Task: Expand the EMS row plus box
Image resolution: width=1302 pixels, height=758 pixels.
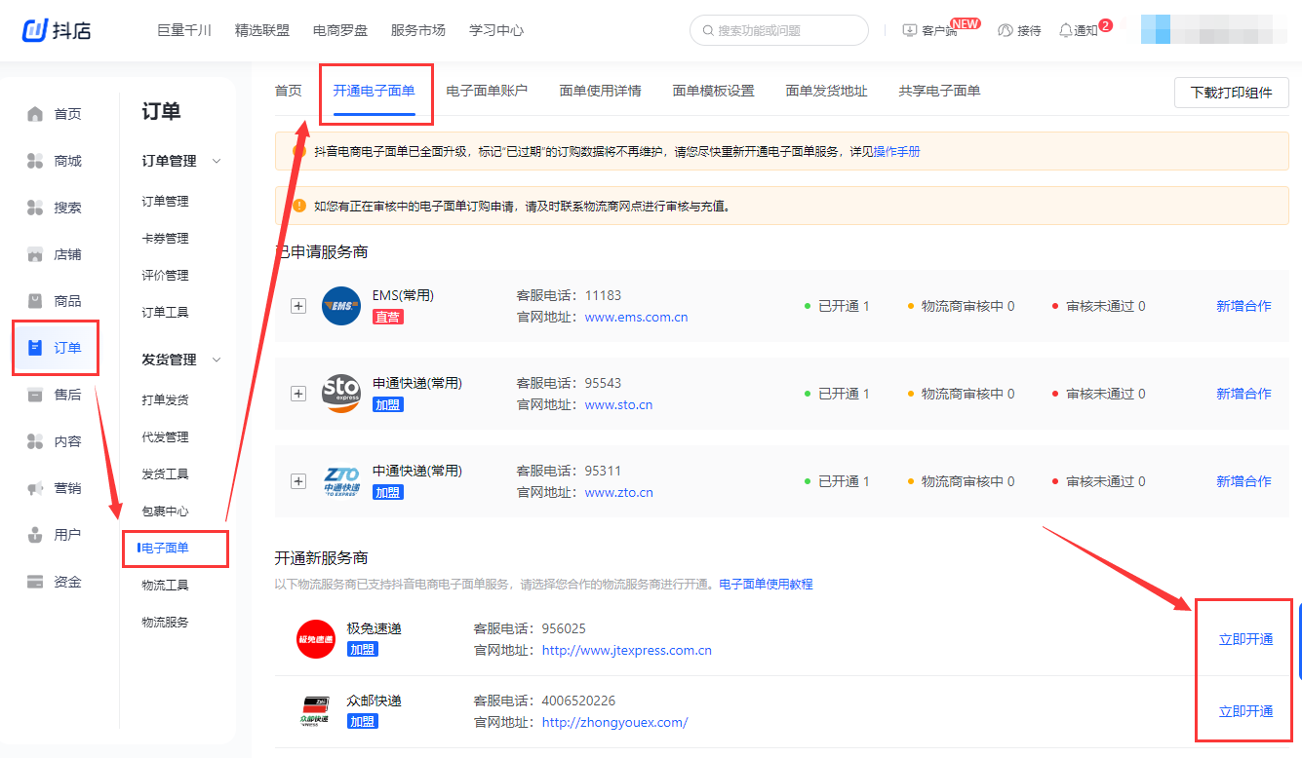Action: coord(298,306)
